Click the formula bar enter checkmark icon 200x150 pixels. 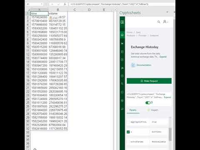(59, 4)
